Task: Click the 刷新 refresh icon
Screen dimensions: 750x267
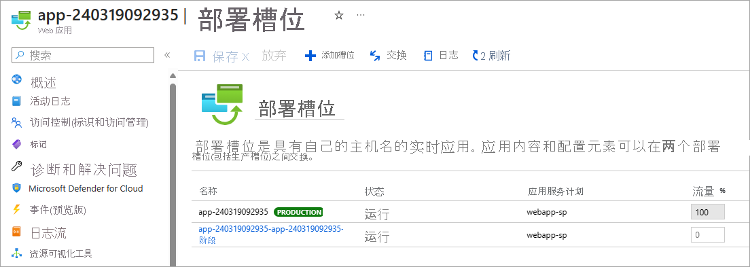Action: point(476,56)
